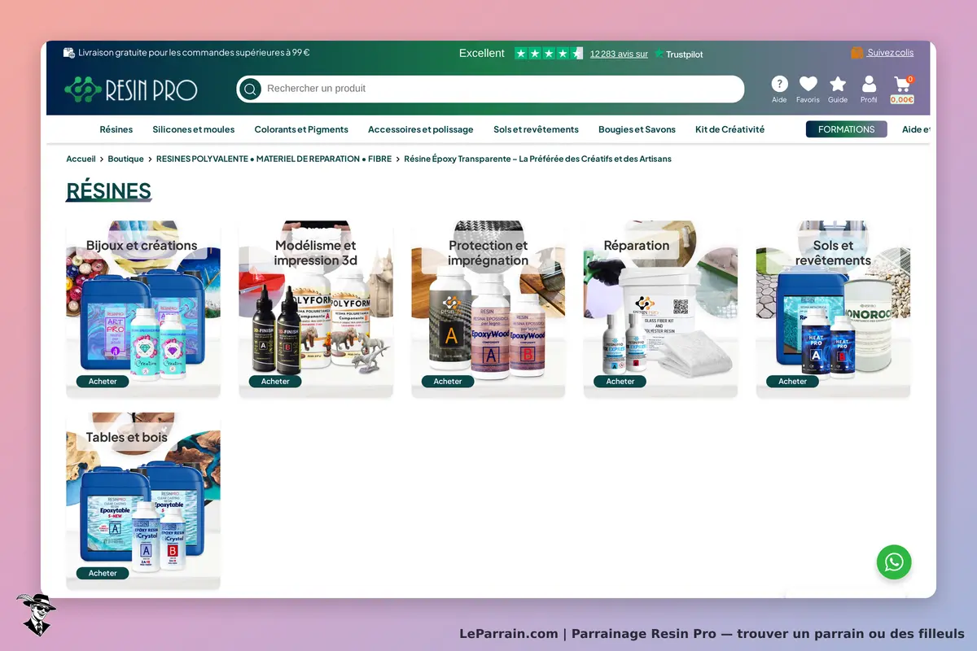The width and height of the screenshot is (977, 651).
Task: Open Sols et revêtements menu
Action: coord(536,129)
